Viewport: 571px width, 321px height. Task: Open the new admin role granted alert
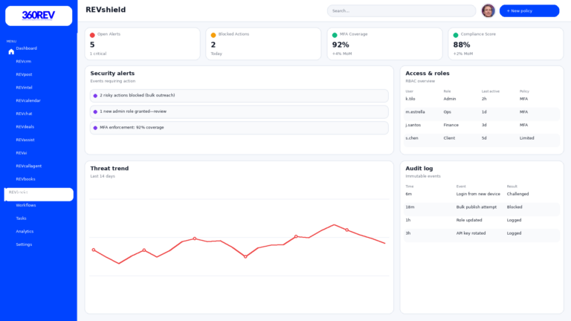point(239,111)
